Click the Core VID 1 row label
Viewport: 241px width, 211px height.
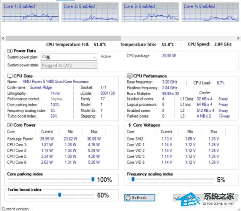point(136,145)
